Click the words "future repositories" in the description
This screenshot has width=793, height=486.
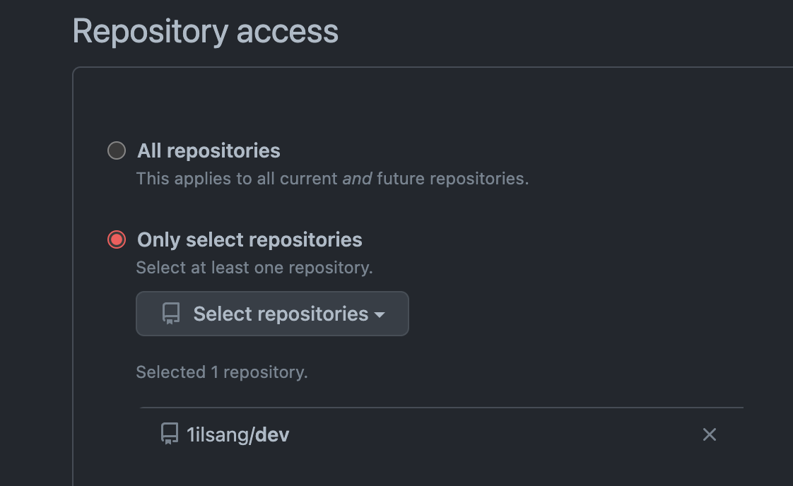(452, 179)
